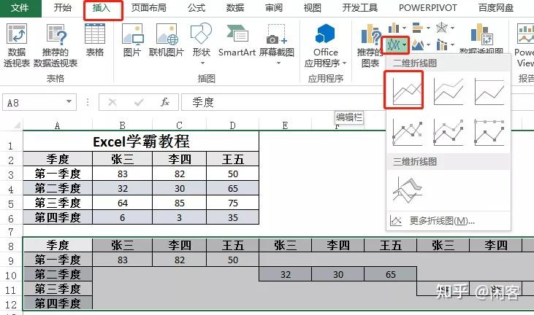Open 推荐的数据透视表 recommended PivotTables
Viewport: 534px width, 315px height.
point(56,45)
